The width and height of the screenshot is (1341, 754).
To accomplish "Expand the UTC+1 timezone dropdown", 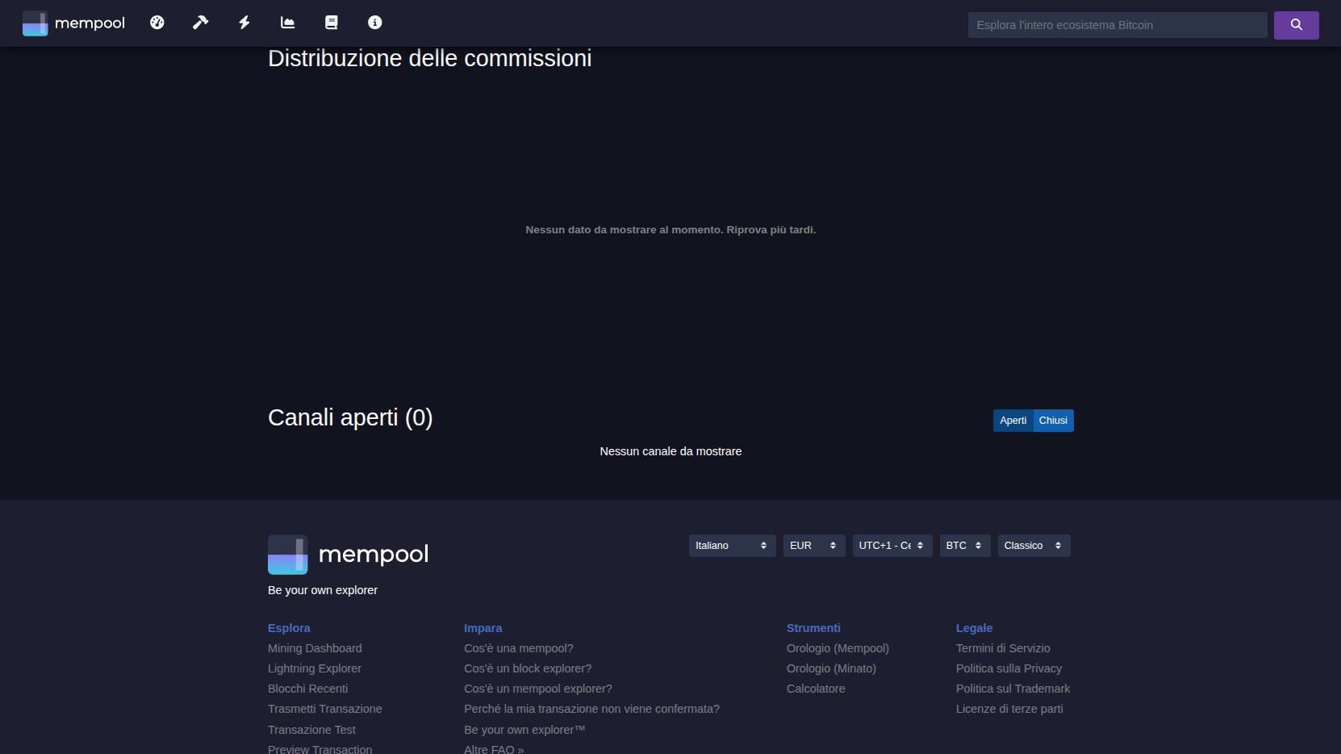I will tap(892, 546).
